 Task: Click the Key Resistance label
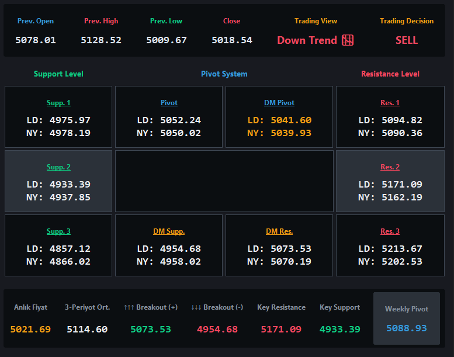coord(281,307)
